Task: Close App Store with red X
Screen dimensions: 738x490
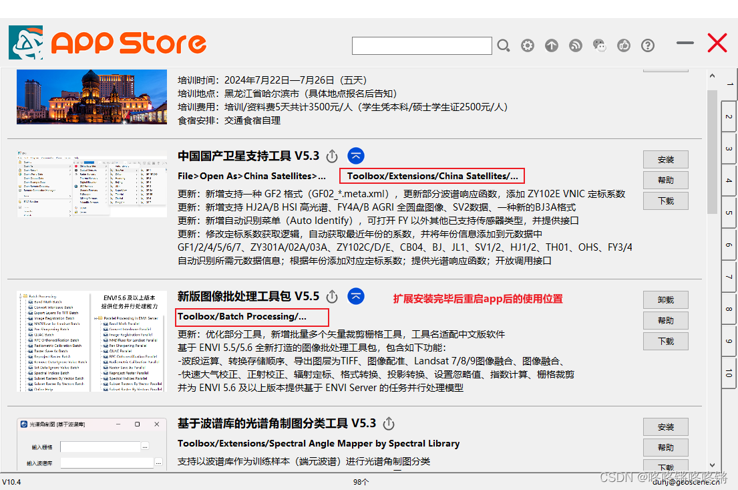Action: click(x=717, y=43)
